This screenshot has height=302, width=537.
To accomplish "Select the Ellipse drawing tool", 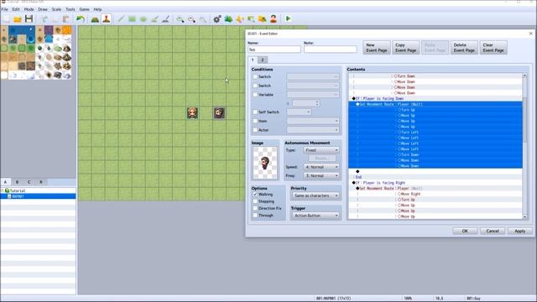I will tap(143, 18).
